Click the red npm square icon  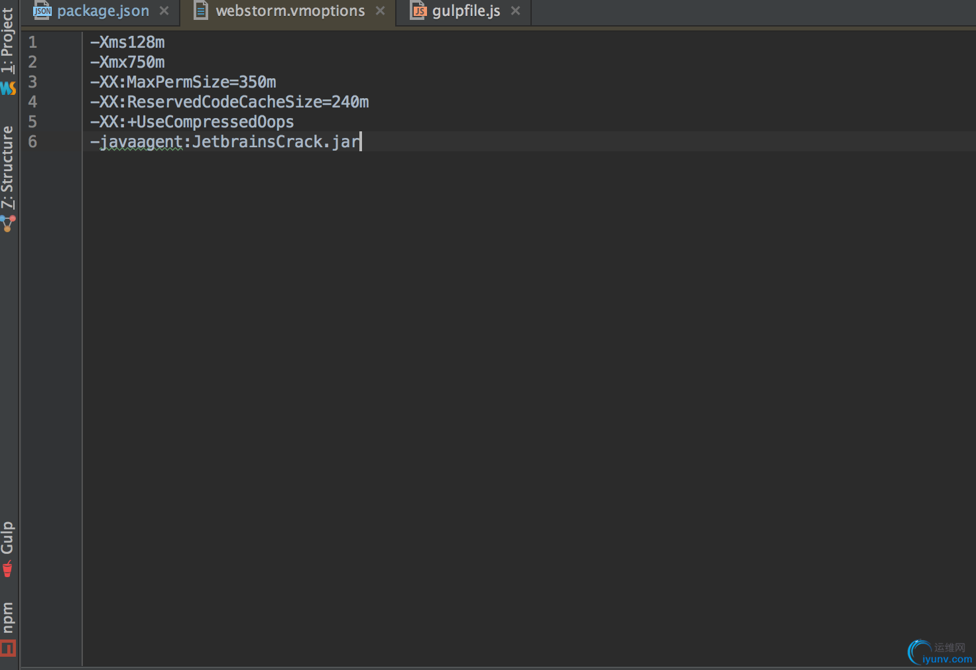point(8,648)
